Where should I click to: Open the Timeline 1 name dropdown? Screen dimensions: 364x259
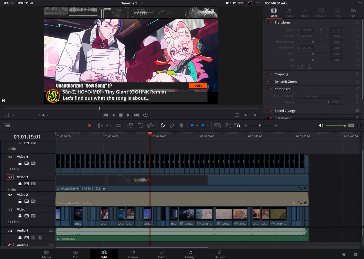(x=142, y=3)
